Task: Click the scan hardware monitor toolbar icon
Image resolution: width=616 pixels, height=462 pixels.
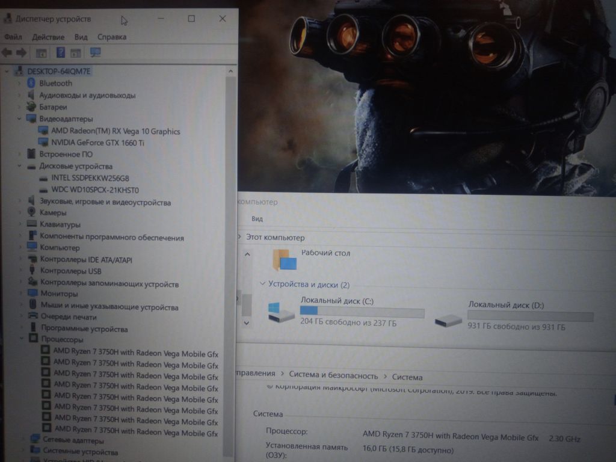Action: click(x=95, y=52)
